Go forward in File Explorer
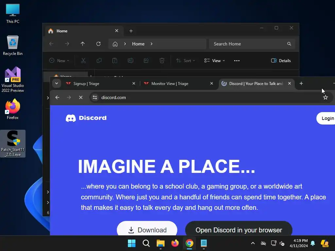This screenshot has height=251, width=335. (x=67, y=44)
